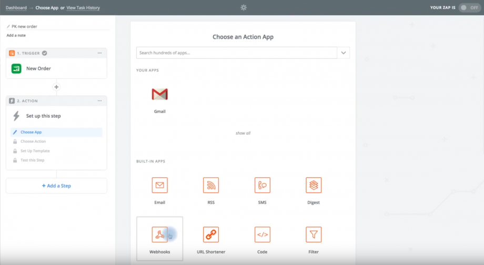Screen dimensions: 484x265
Task: Open the Choose App step item
Action: point(56,132)
